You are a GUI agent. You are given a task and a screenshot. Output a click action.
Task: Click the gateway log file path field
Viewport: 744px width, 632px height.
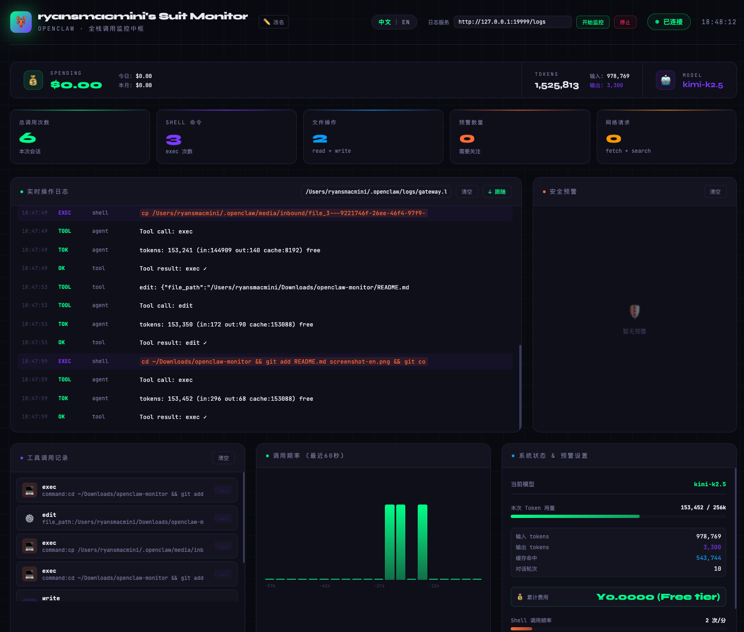click(376, 192)
